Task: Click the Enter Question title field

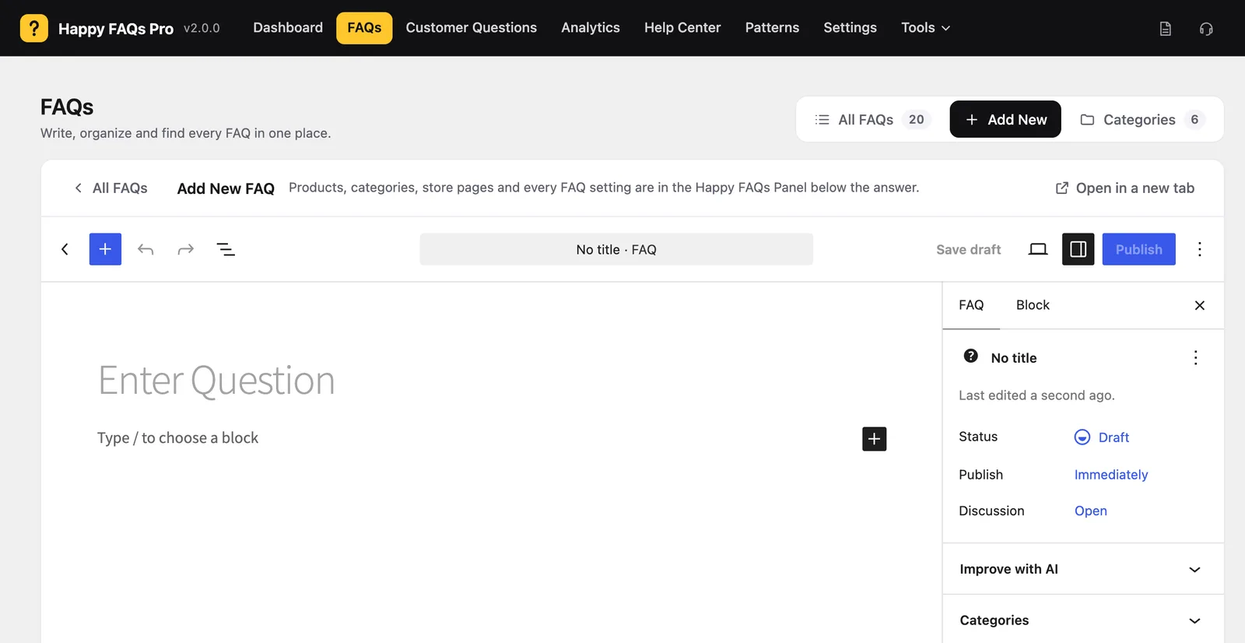Action: [x=490, y=381]
